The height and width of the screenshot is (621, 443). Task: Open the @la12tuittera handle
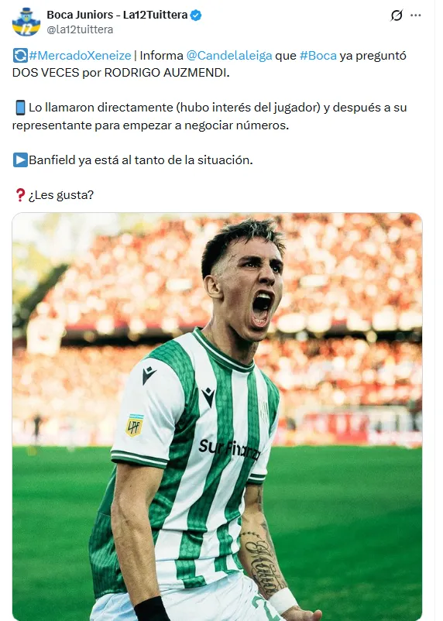tap(80, 29)
